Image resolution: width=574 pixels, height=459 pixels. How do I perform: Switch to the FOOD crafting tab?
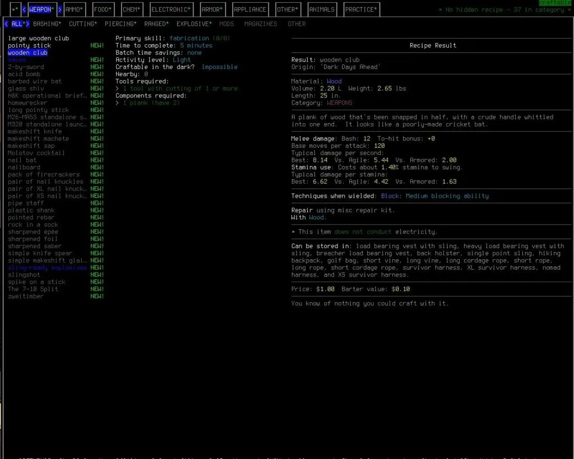[103, 9]
